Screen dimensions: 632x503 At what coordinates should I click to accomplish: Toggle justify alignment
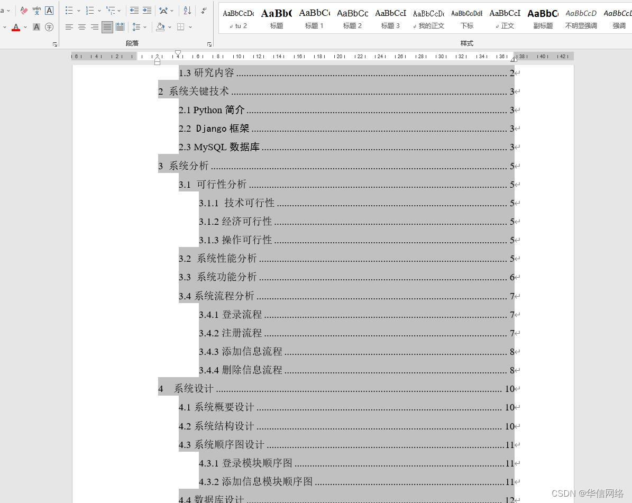(106, 27)
